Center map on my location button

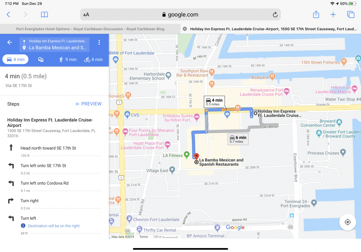tap(348, 222)
